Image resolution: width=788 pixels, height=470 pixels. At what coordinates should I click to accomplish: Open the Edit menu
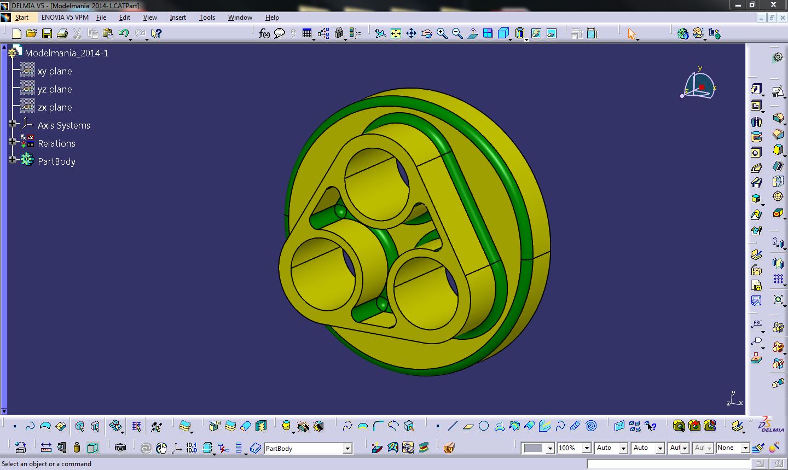coord(125,18)
